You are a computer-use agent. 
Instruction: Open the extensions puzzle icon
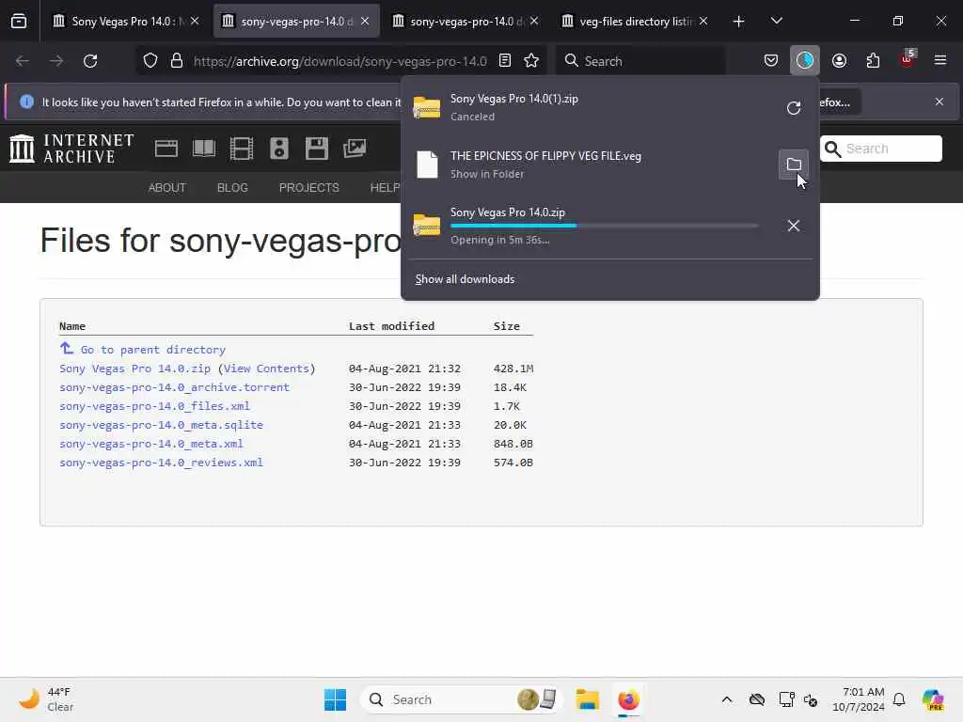tap(873, 61)
